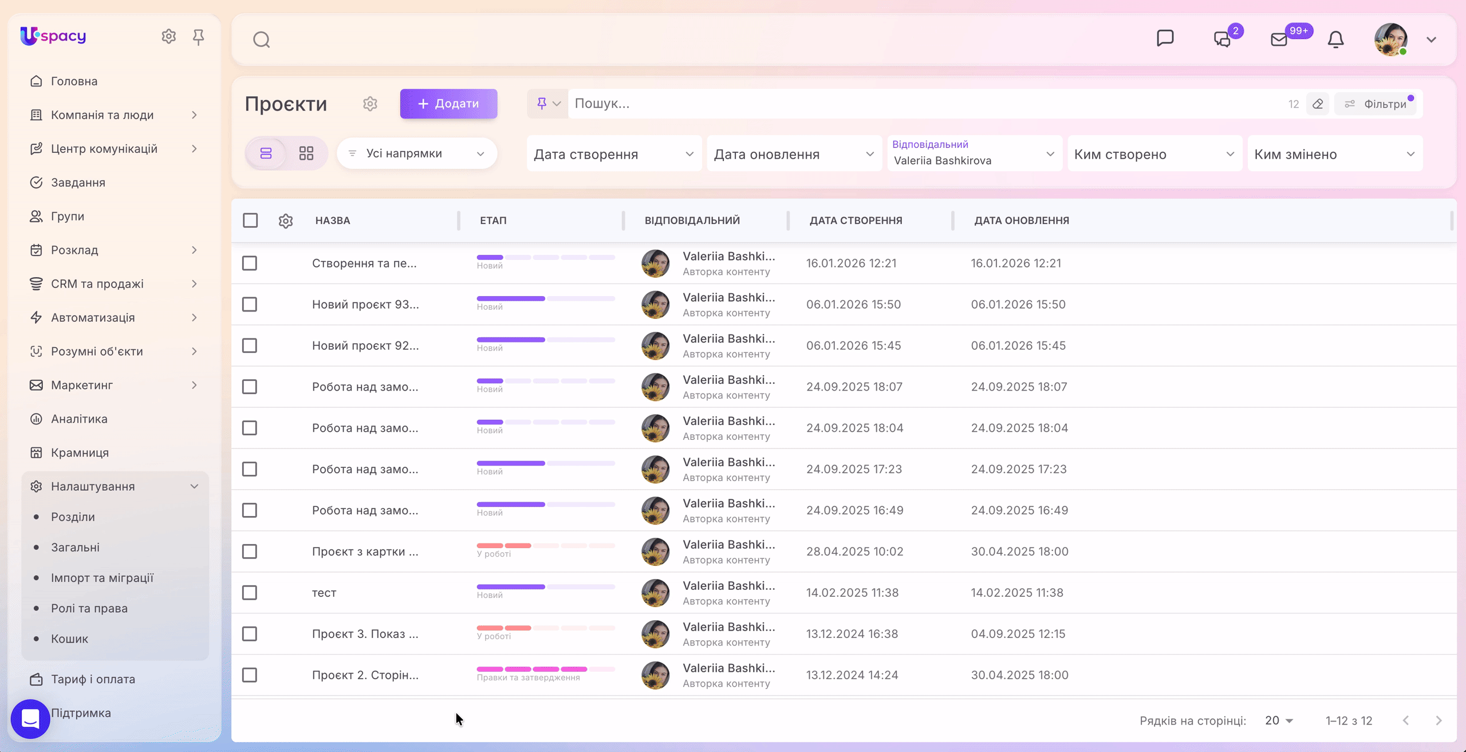This screenshot has width=1466, height=752.
Task: Check the 'Новий проєкт 93...' row checkbox
Action: (250, 305)
